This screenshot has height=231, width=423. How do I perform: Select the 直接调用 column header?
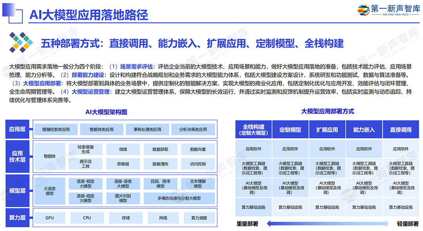click(401, 129)
